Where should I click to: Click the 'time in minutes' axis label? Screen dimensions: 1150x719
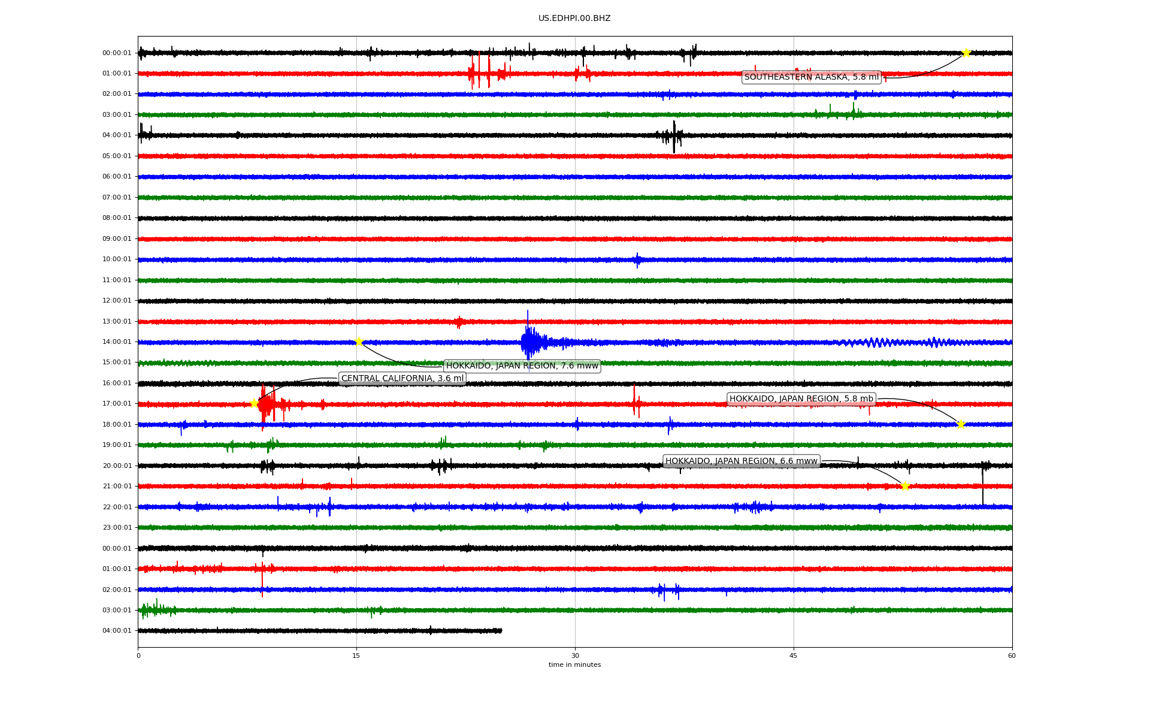[x=574, y=664]
